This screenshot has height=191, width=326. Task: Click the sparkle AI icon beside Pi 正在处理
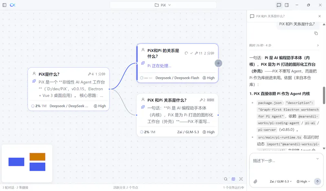point(143,63)
